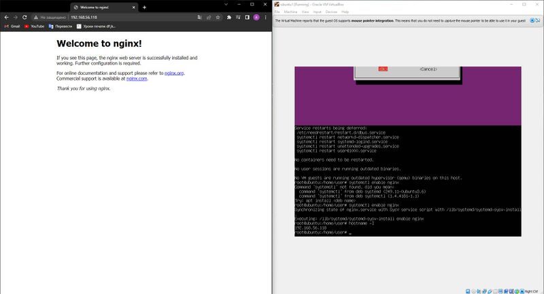The height and width of the screenshot is (294, 544).
Task: Click the hostname -I command line in terminal
Action: coord(335,223)
